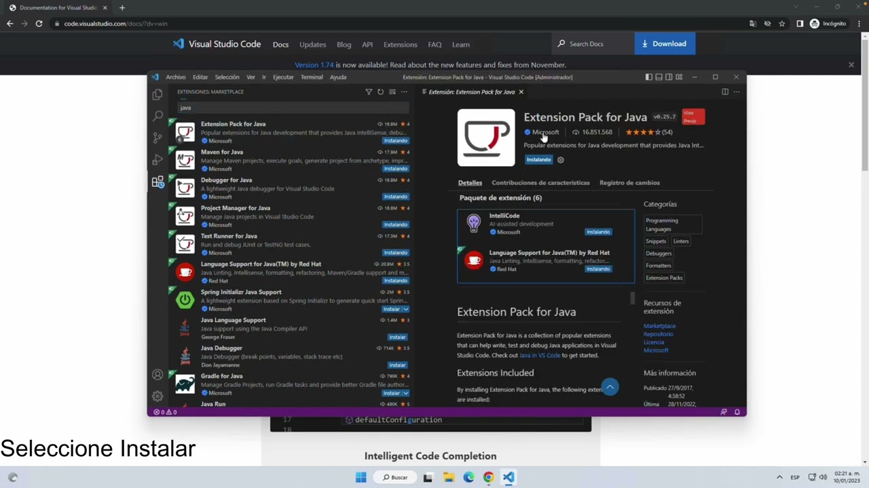Toggle primary sidebar layout icon in title bar
This screenshot has height=488, width=869.
click(x=648, y=77)
